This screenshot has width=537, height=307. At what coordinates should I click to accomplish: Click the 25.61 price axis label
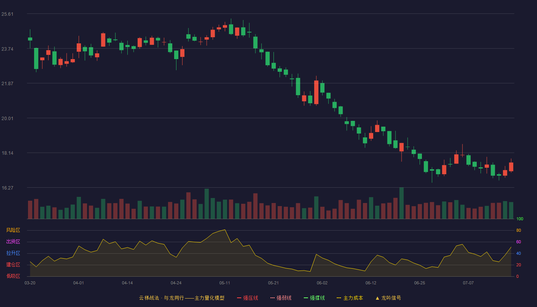pos(7,14)
